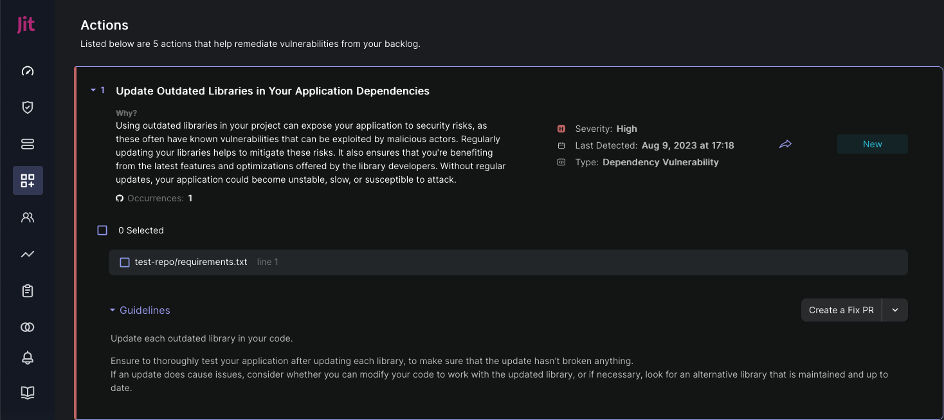The height and width of the screenshot is (420, 944).
Task: Open the book documentation icon in sidebar
Action: coord(28,392)
